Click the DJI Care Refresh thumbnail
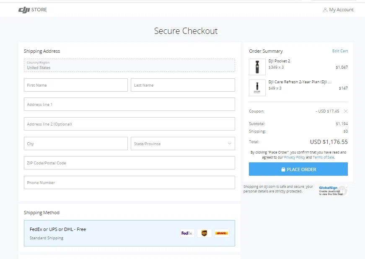The width and height of the screenshot is (365, 259). (257, 88)
